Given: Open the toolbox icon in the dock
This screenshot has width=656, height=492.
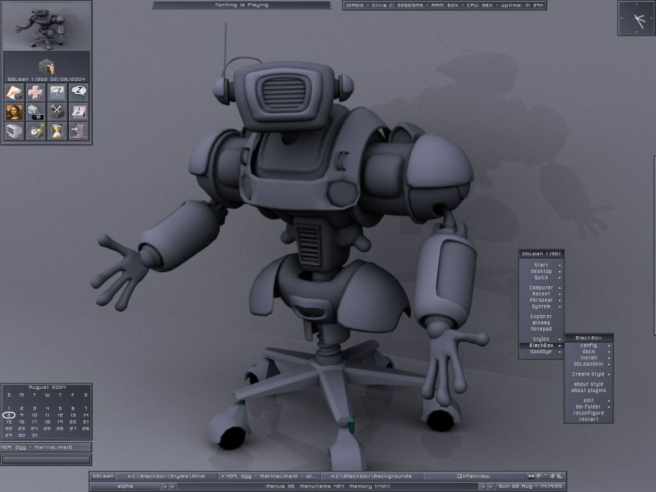Looking at the screenshot, I should click(x=56, y=111).
